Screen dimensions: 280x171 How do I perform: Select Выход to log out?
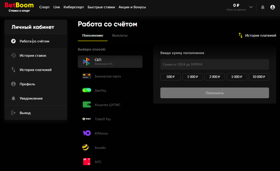point(36,113)
